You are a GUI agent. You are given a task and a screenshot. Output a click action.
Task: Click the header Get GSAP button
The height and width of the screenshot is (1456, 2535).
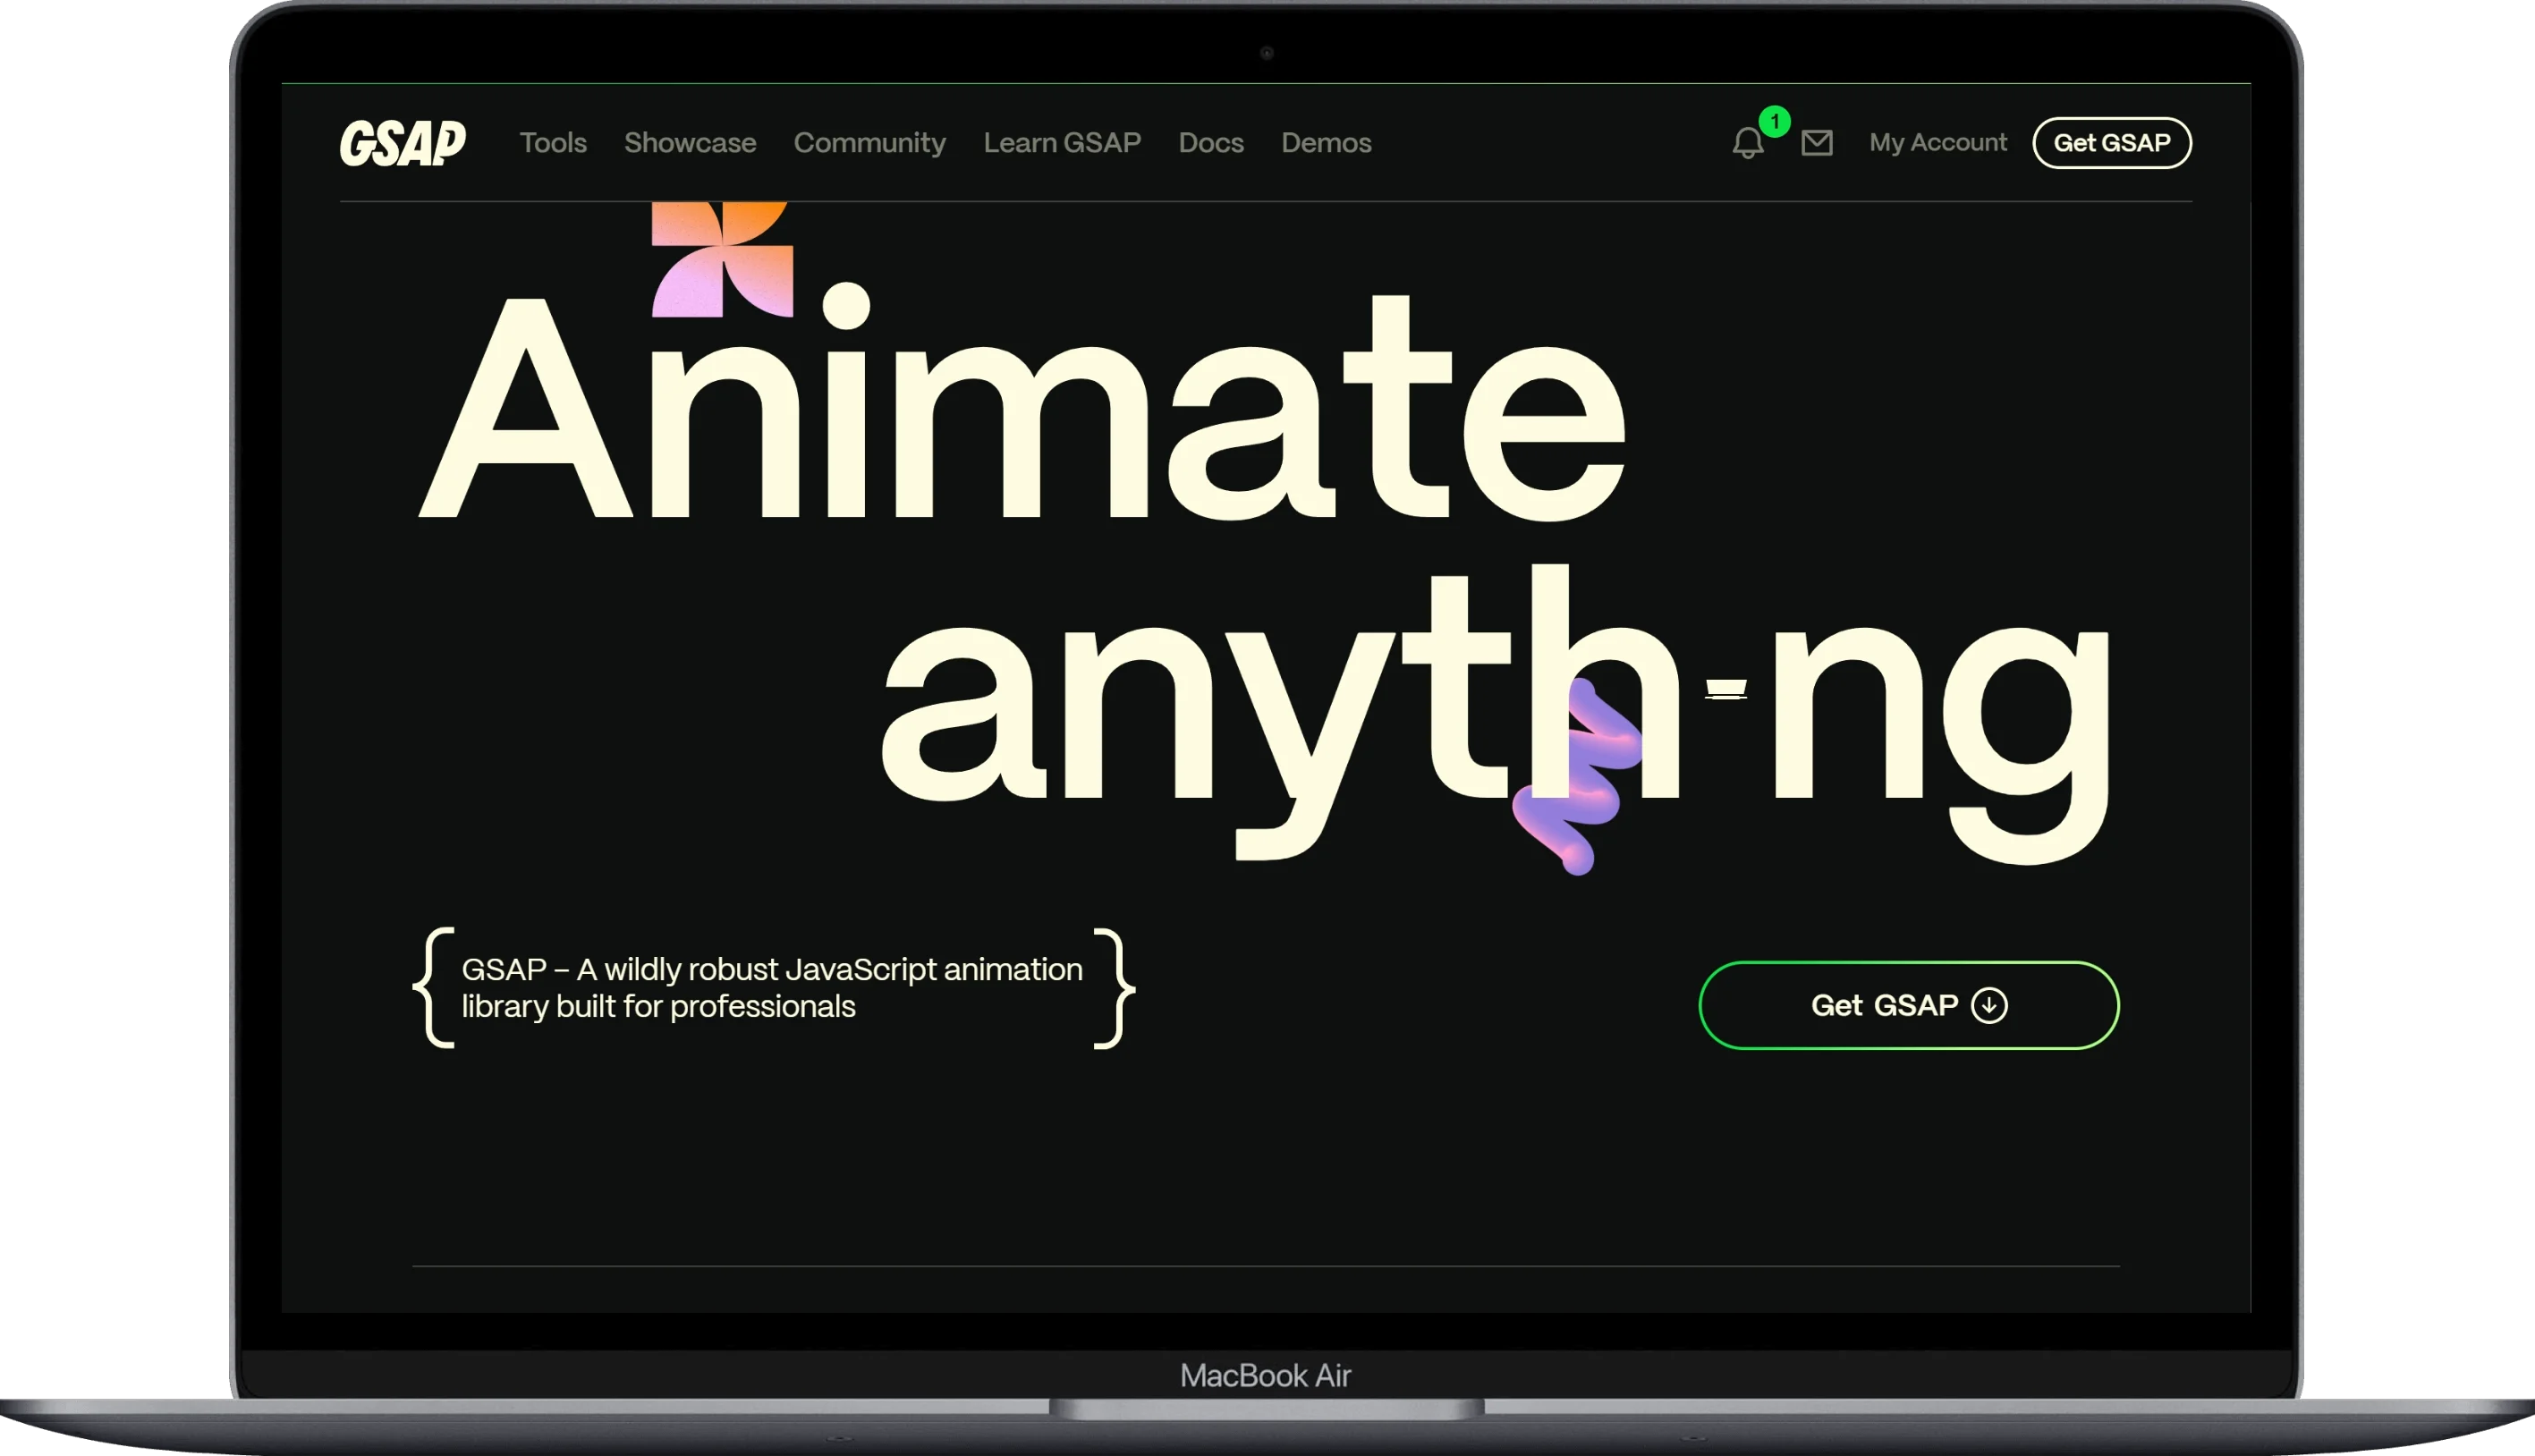[2111, 143]
